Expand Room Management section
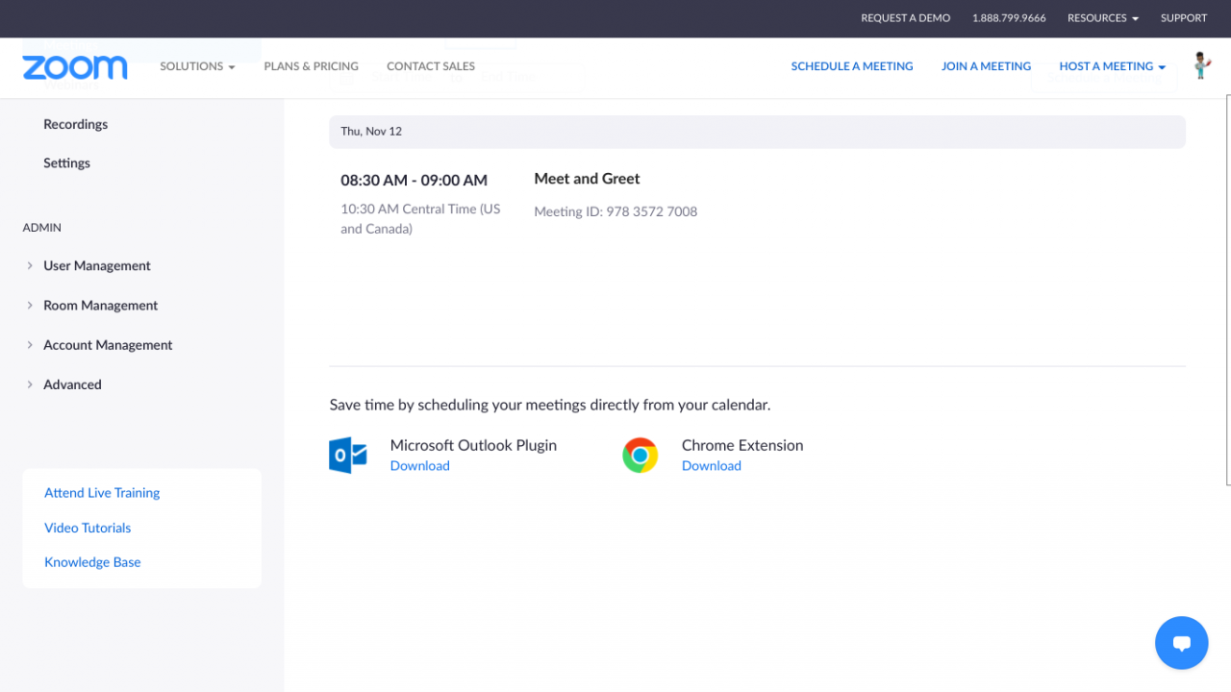This screenshot has height=692, width=1231. point(100,306)
